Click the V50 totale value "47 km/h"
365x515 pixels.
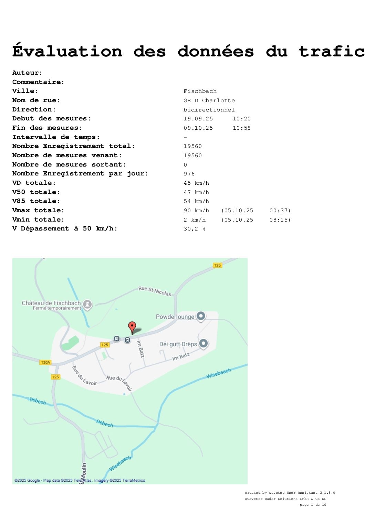196,192
